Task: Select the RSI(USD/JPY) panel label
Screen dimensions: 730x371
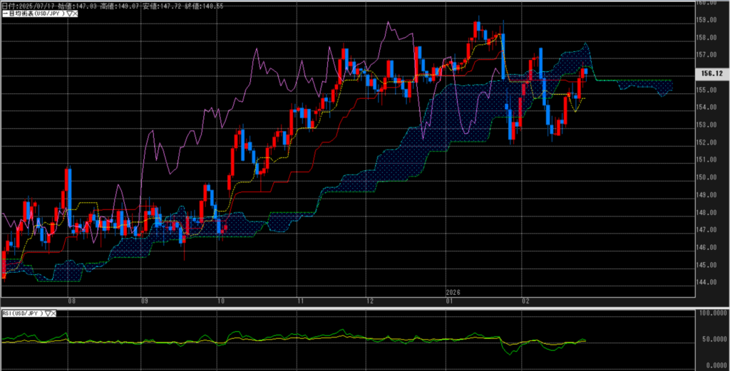Action: click(x=23, y=313)
